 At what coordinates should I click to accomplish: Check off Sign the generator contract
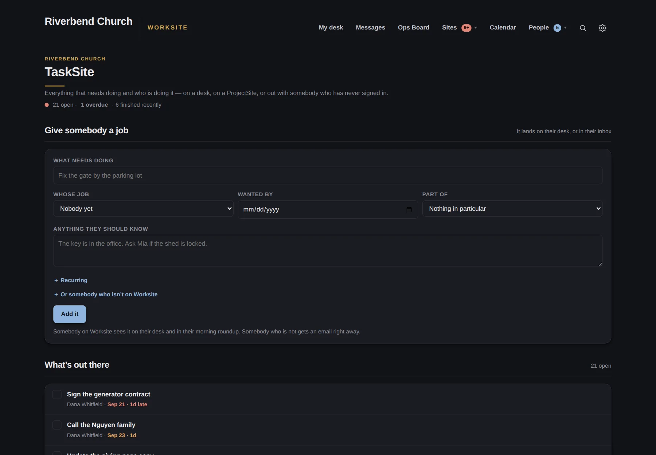(x=57, y=395)
